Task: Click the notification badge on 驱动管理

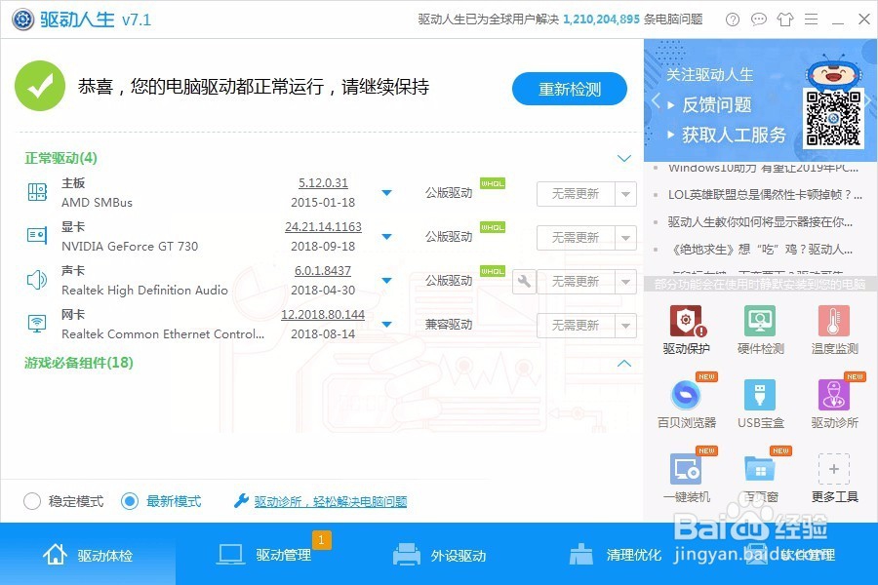Action: pyautogui.click(x=321, y=540)
